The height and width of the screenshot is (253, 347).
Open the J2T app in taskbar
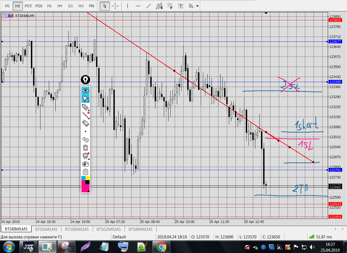pyautogui.click(x=28, y=247)
